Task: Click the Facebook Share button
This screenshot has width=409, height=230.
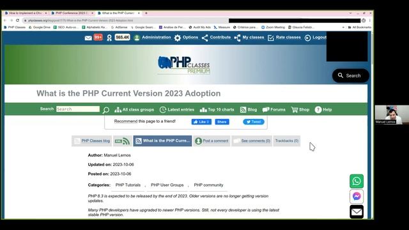Action: coord(222,122)
